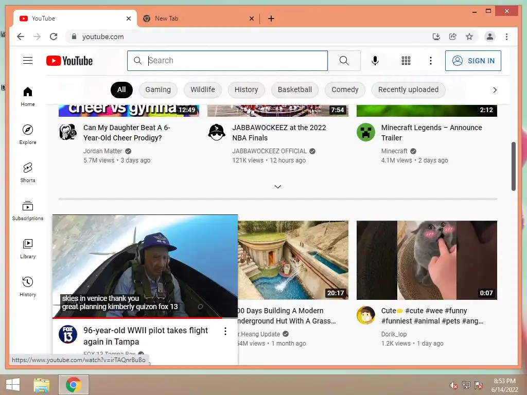
Task: Click Chrome icon in taskbar
Action: tap(74, 385)
